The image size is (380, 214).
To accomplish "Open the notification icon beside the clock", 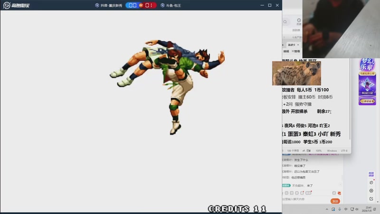I will [x=375, y=209].
